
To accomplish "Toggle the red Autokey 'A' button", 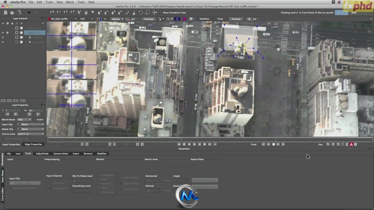I will click(x=351, y=144).
